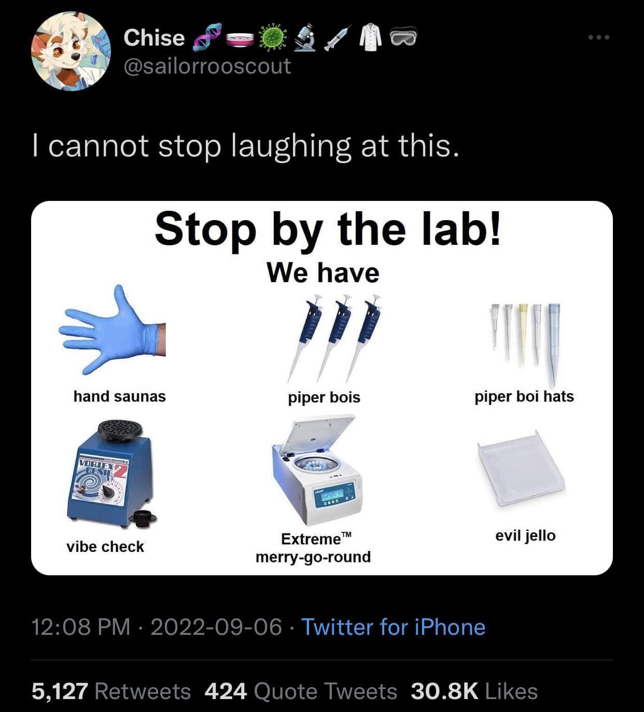Click the display name Chise
The height and width of the screenshot is (712, 644).
(154, 38)
